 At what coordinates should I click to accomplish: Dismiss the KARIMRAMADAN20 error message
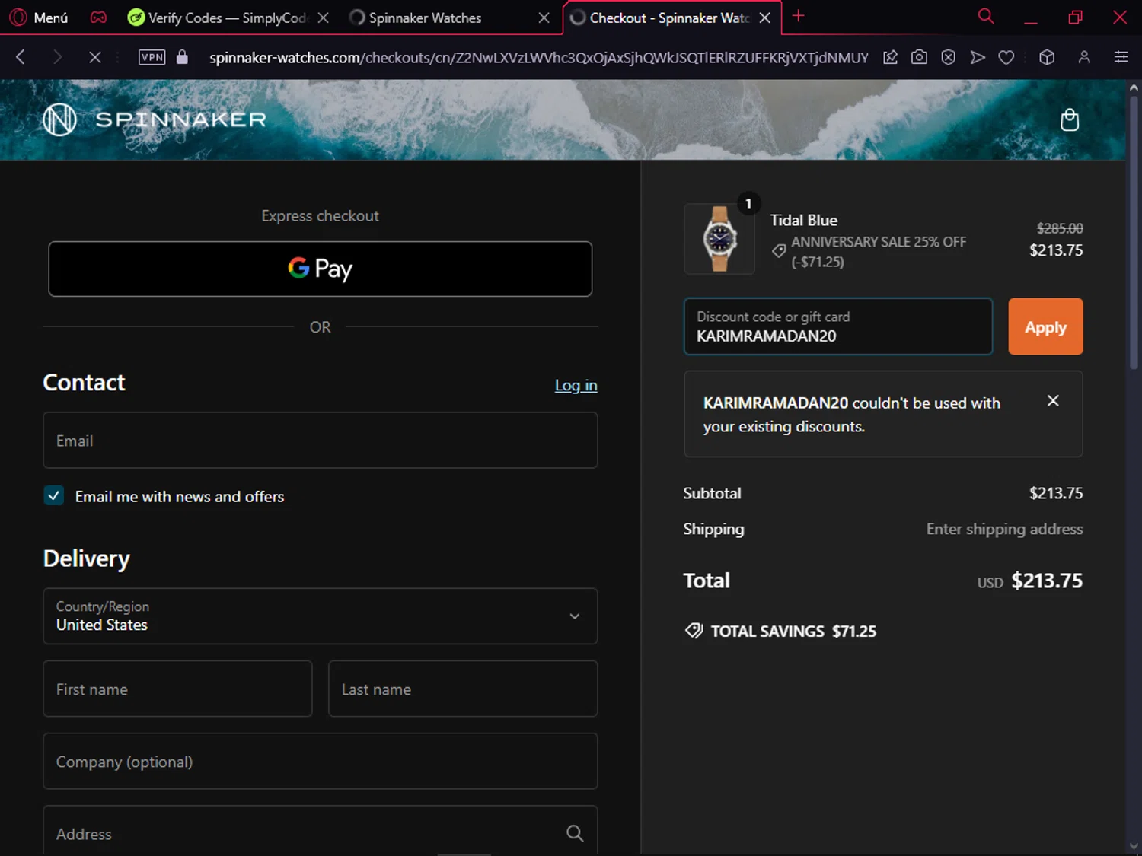(x=1053, y=400)
